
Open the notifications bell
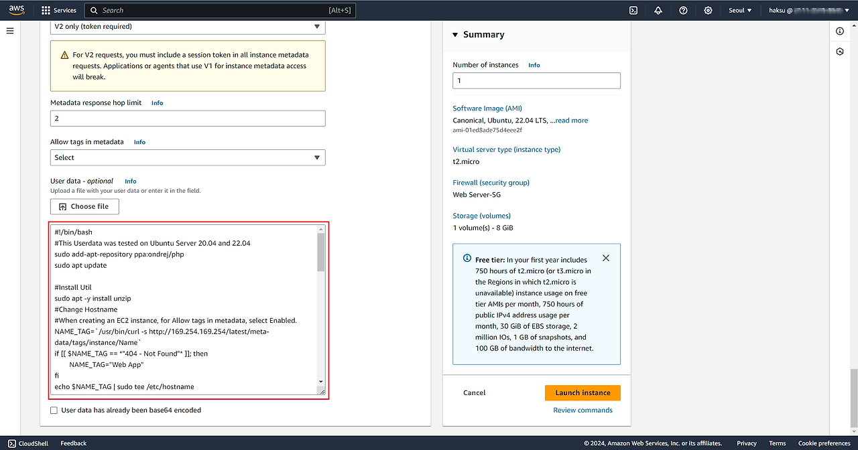658,11
